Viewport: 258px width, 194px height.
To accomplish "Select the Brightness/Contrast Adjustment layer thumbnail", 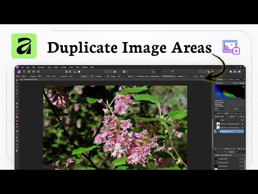I will click(218, 128).
